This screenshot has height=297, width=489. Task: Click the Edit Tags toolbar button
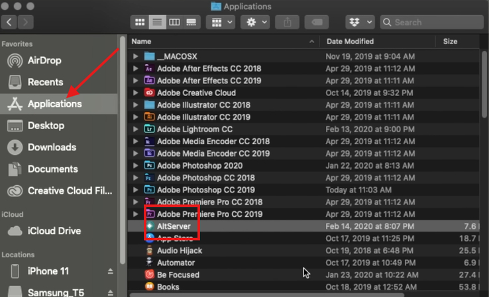317,22
